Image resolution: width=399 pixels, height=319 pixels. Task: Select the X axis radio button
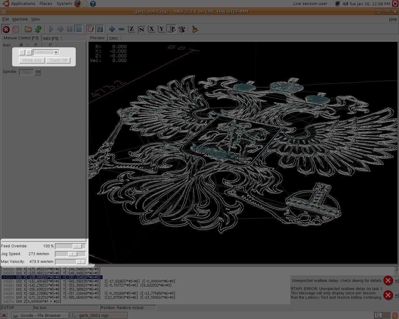tap(22, 45)
